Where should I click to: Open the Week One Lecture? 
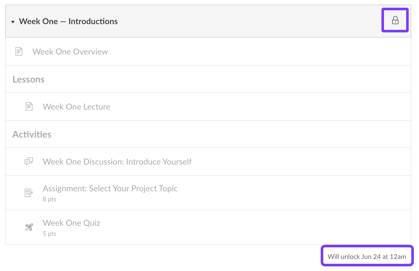click(76, 106)
